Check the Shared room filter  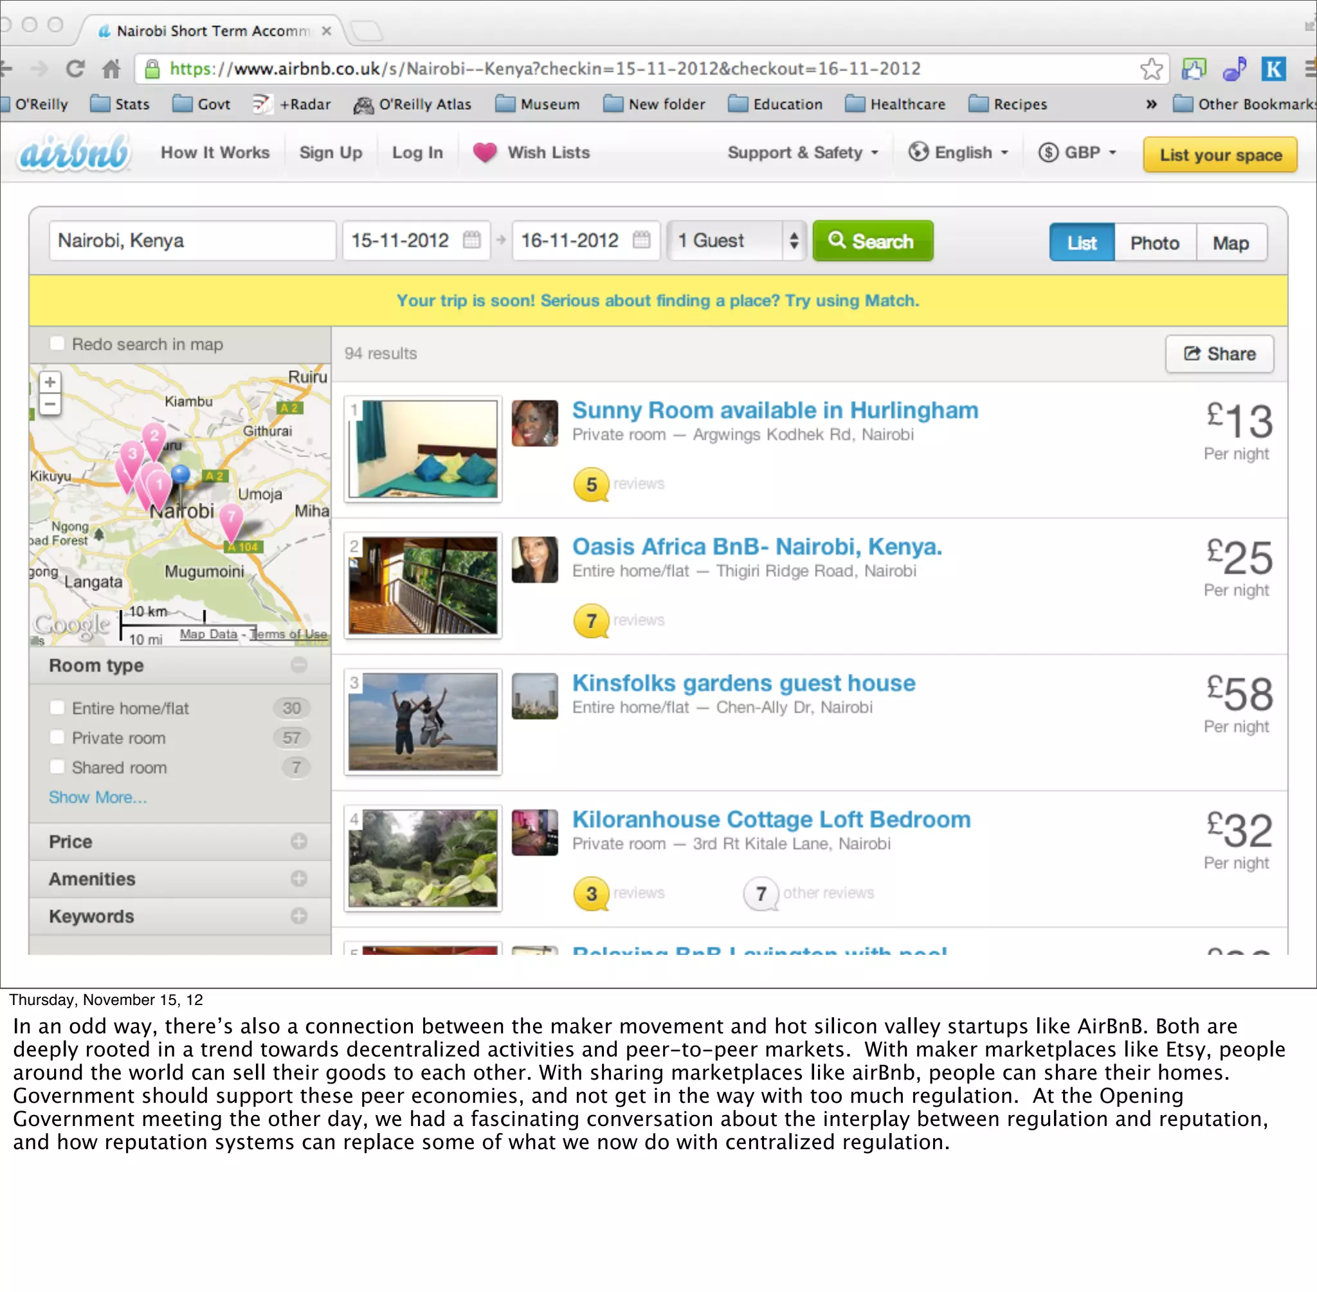(58, 767)
